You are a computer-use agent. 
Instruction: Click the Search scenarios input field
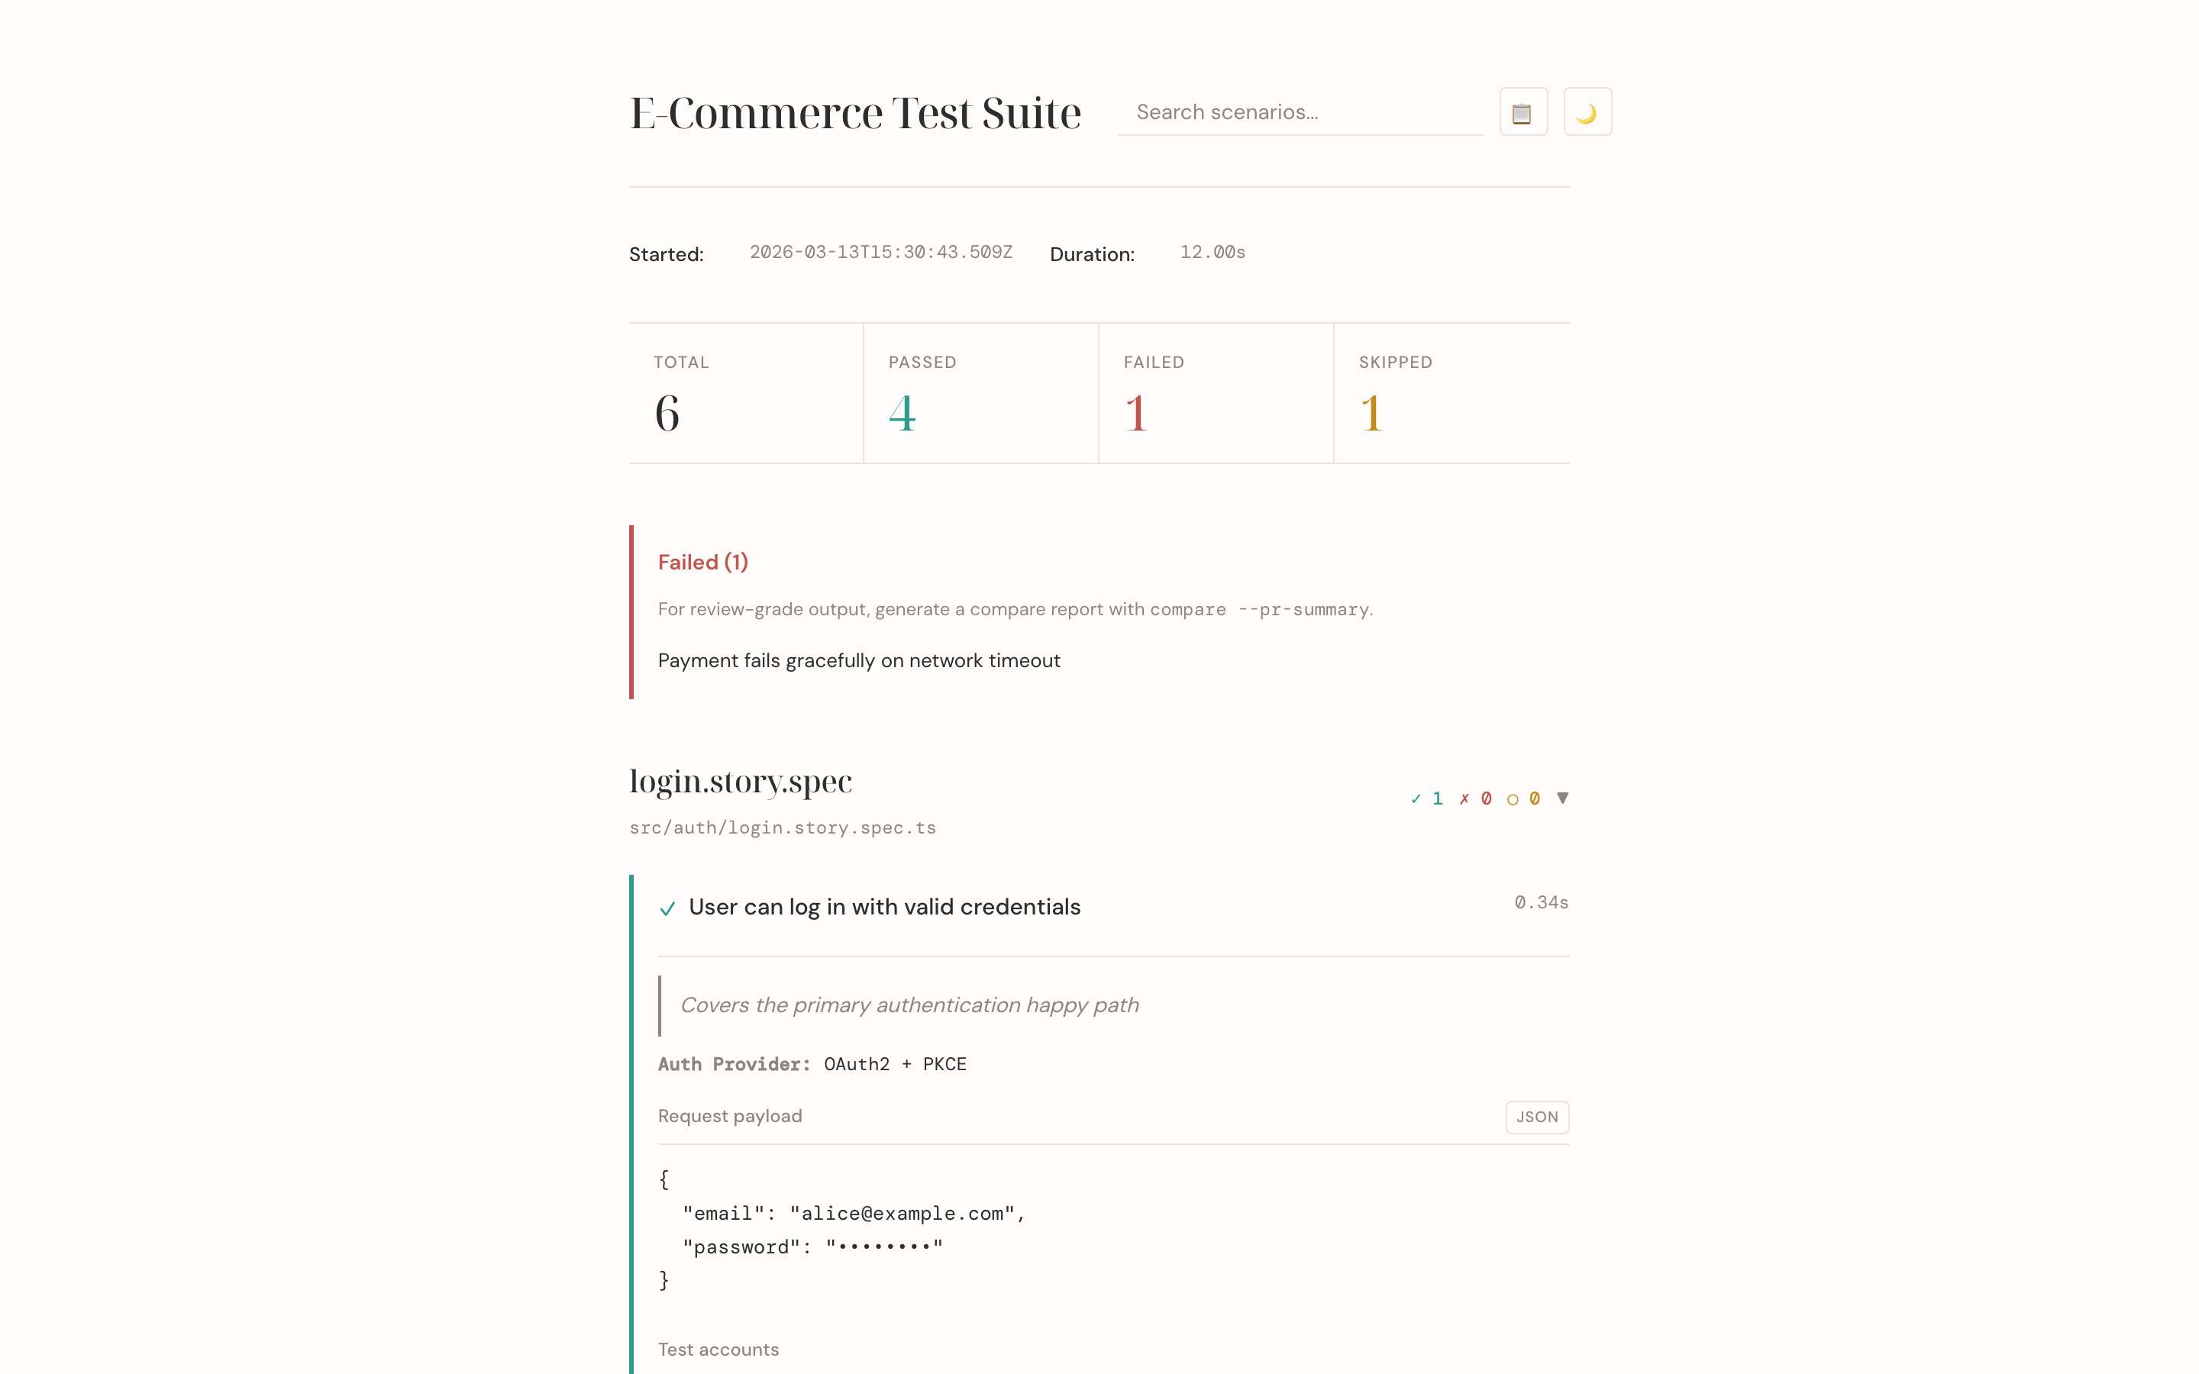click(1301, 111)
